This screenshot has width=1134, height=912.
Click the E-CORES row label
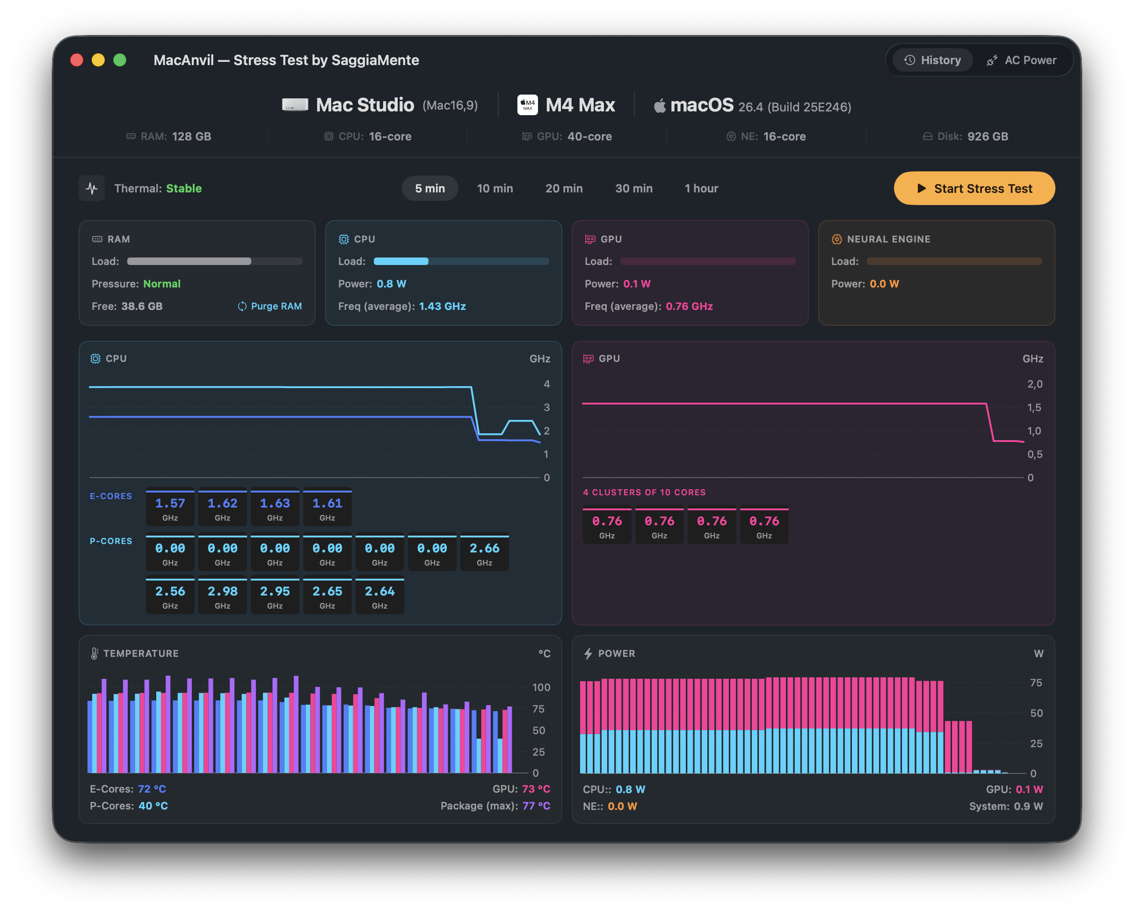(x=111, y=496)
